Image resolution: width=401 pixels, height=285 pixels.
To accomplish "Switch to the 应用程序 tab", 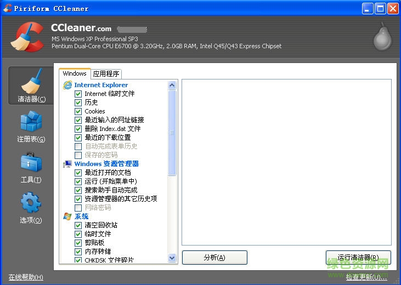I will (106, 74).
